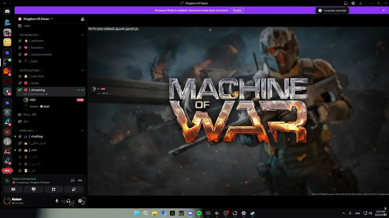View the Machine of War stream

[238, 111]
